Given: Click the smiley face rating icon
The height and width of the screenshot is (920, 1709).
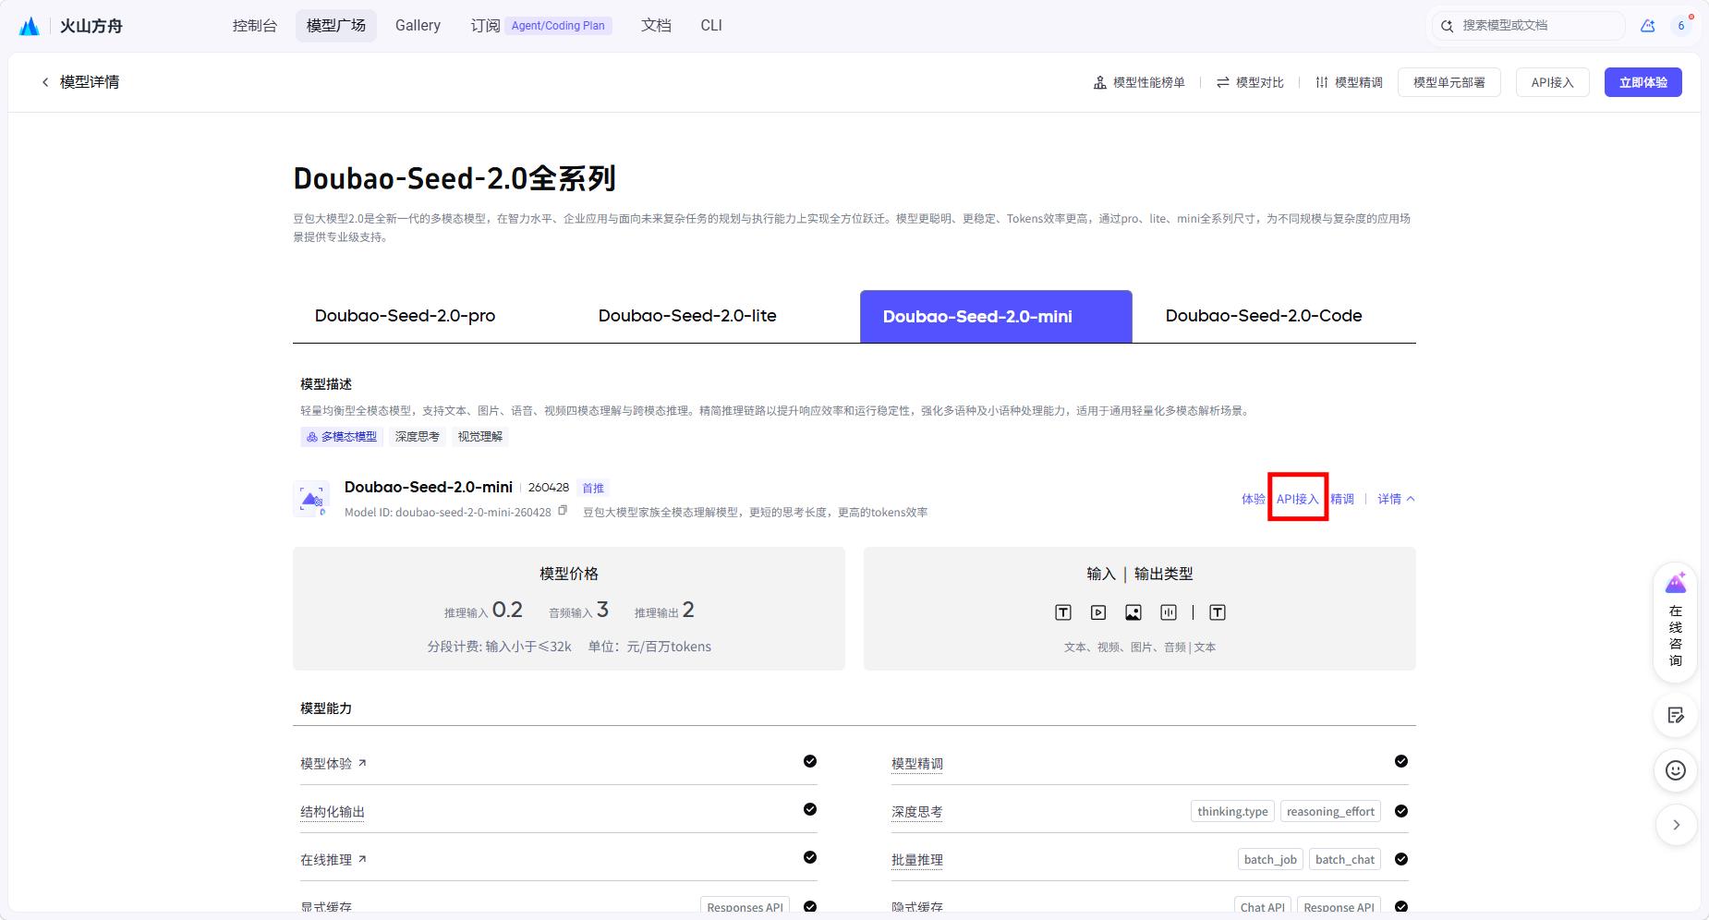Looking at the screenshot, I should (x=1676, y=770).
